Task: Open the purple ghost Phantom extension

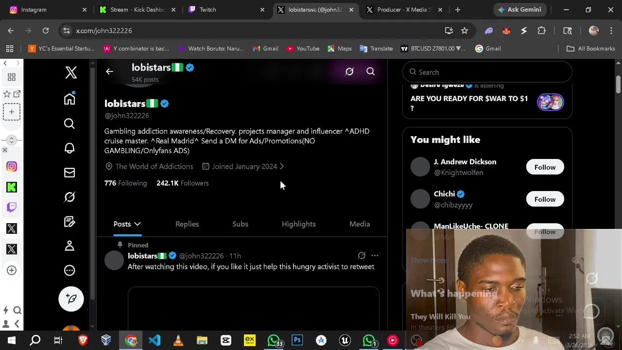Action: tap(489, 31)
